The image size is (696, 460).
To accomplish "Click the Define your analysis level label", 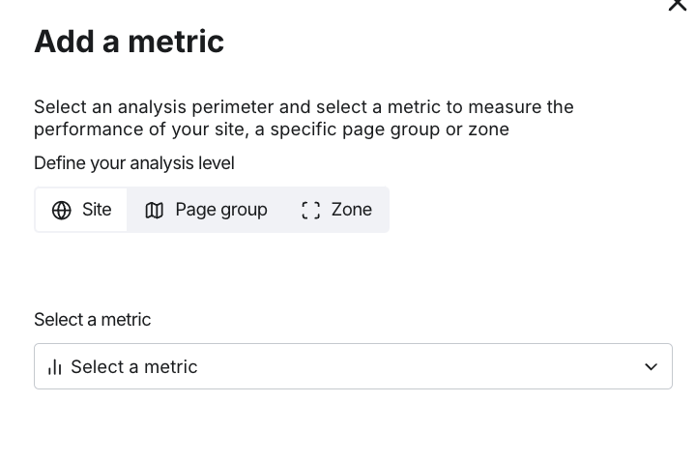I will pos(134,163).
